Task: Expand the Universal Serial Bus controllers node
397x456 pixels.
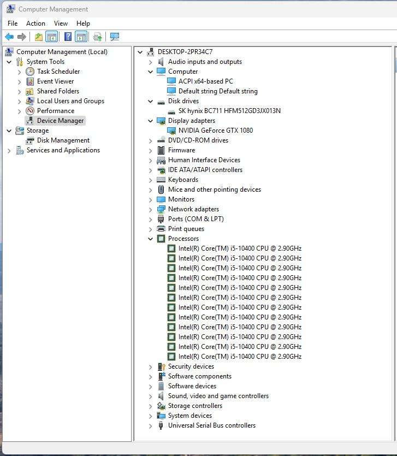Action: [151, 425]
